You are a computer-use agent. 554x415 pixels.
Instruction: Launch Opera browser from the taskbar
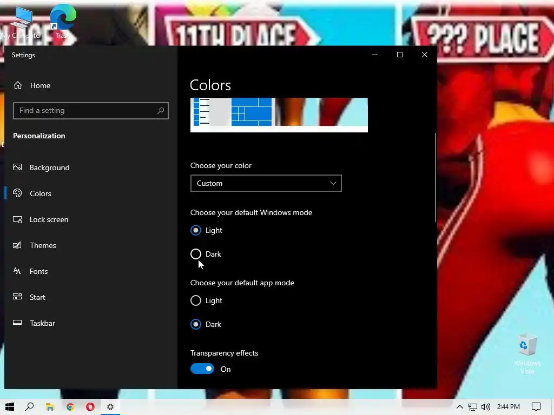click(x=90, y=407)
